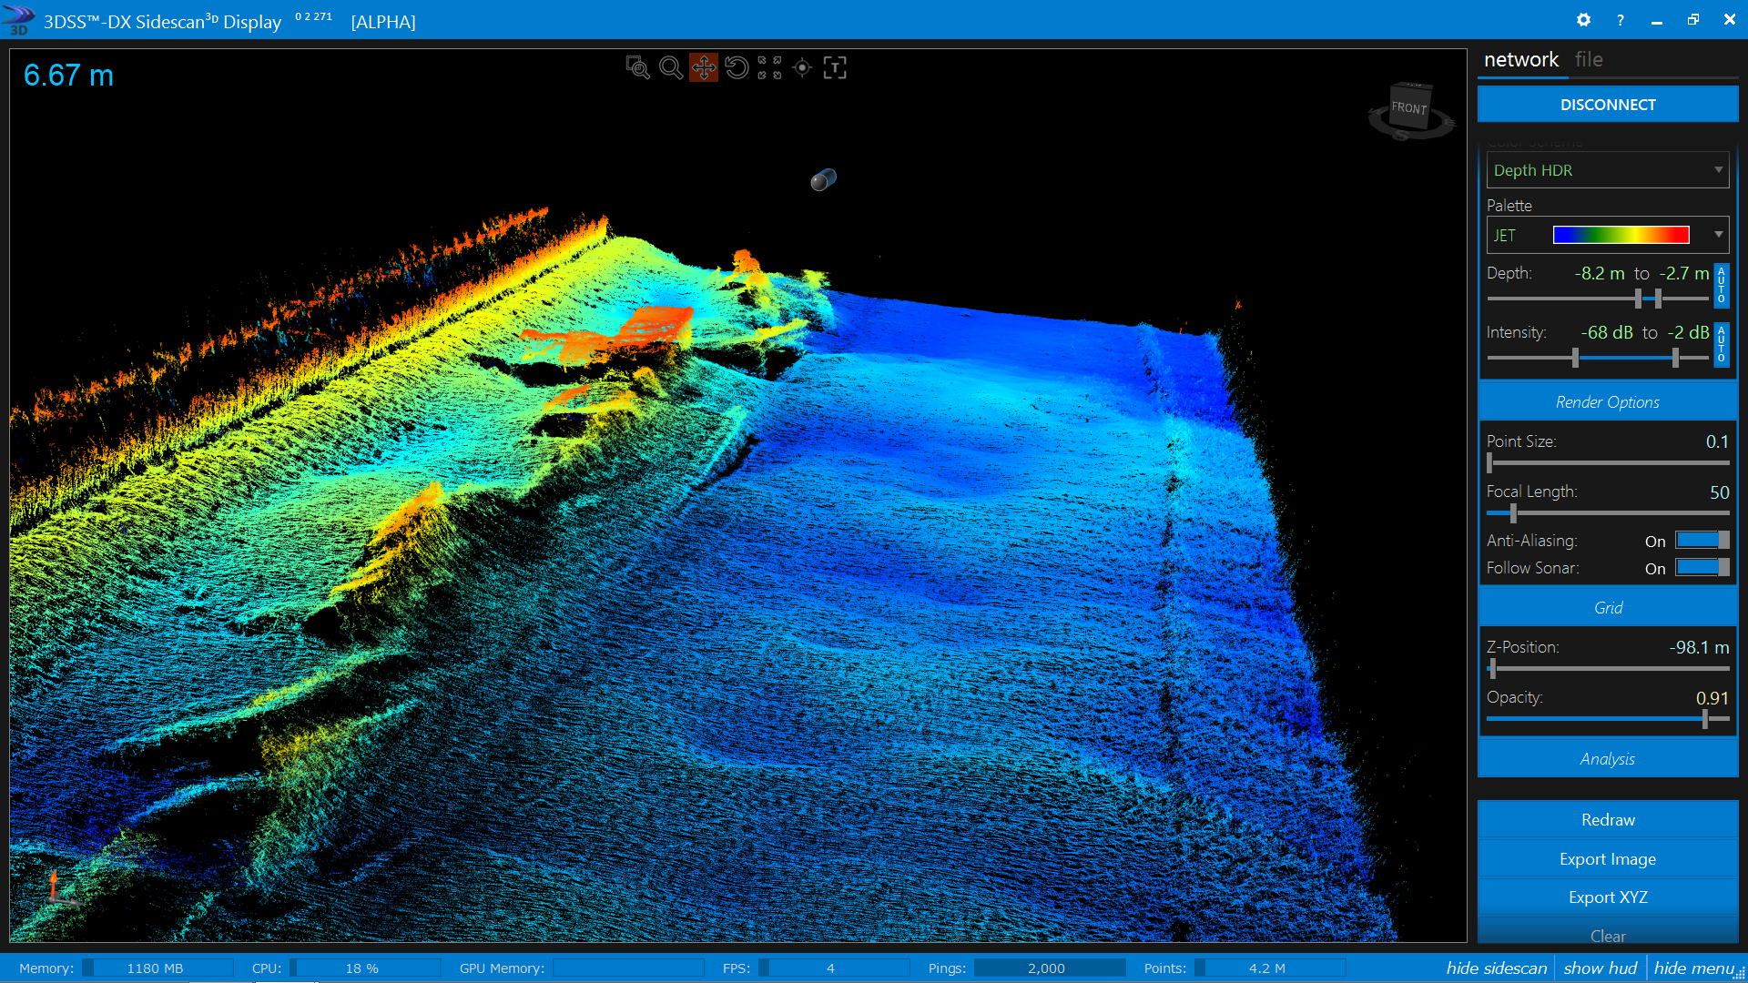Click the rotate view tool
Viewport: 1748px width, 983px height.
point(737,67)
